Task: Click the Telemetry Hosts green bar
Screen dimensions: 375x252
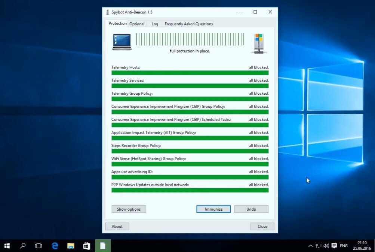Action: [190, 73]
